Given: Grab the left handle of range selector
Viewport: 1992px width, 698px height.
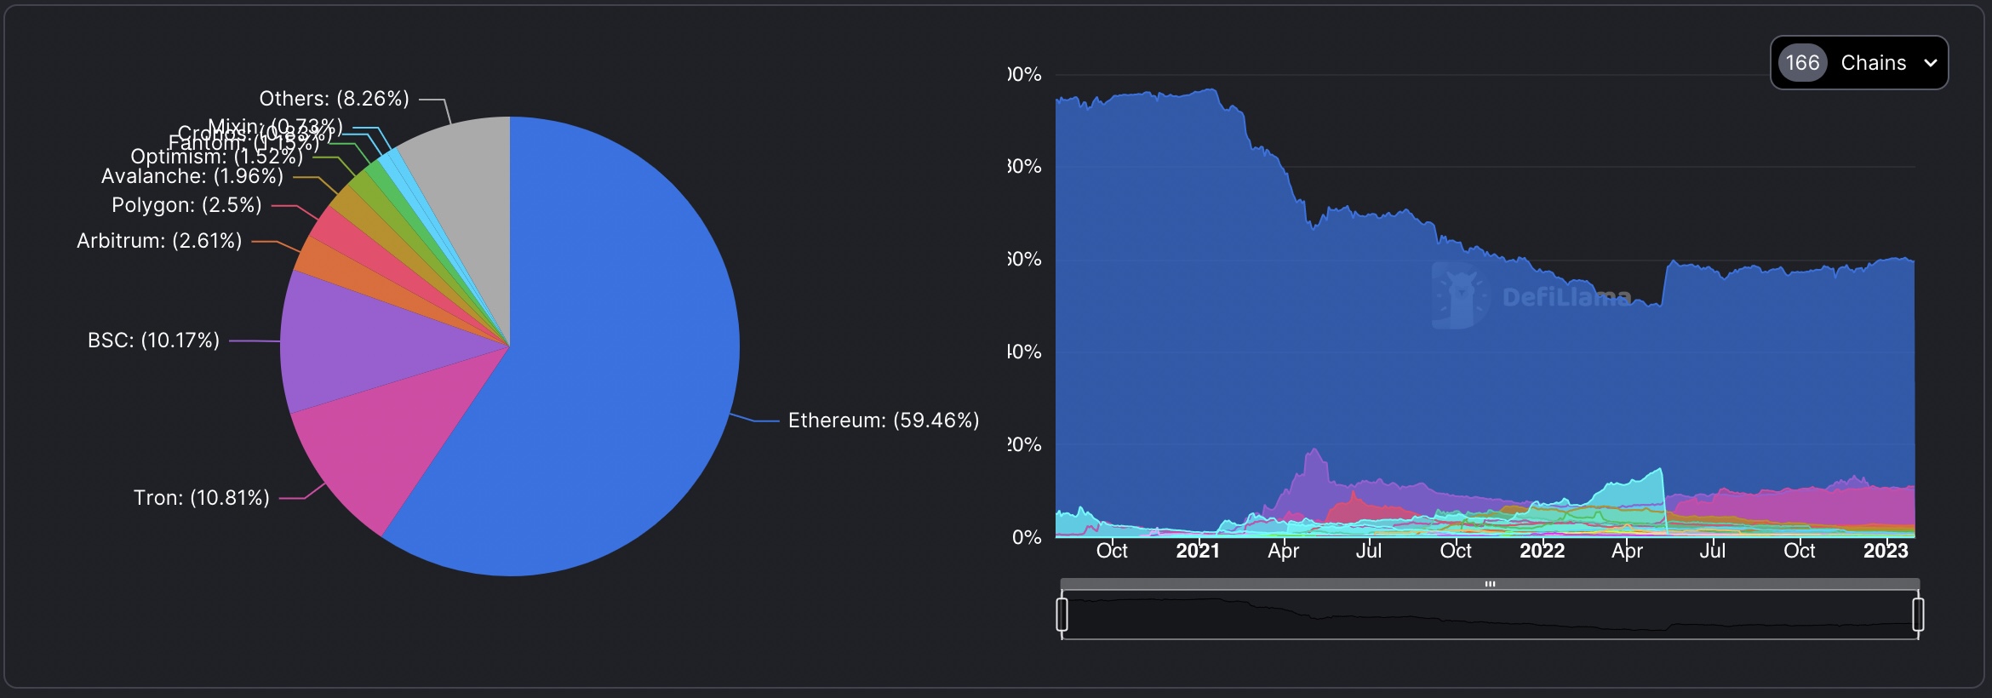Looking at the screenshot, I should (x=1062, y=614).
